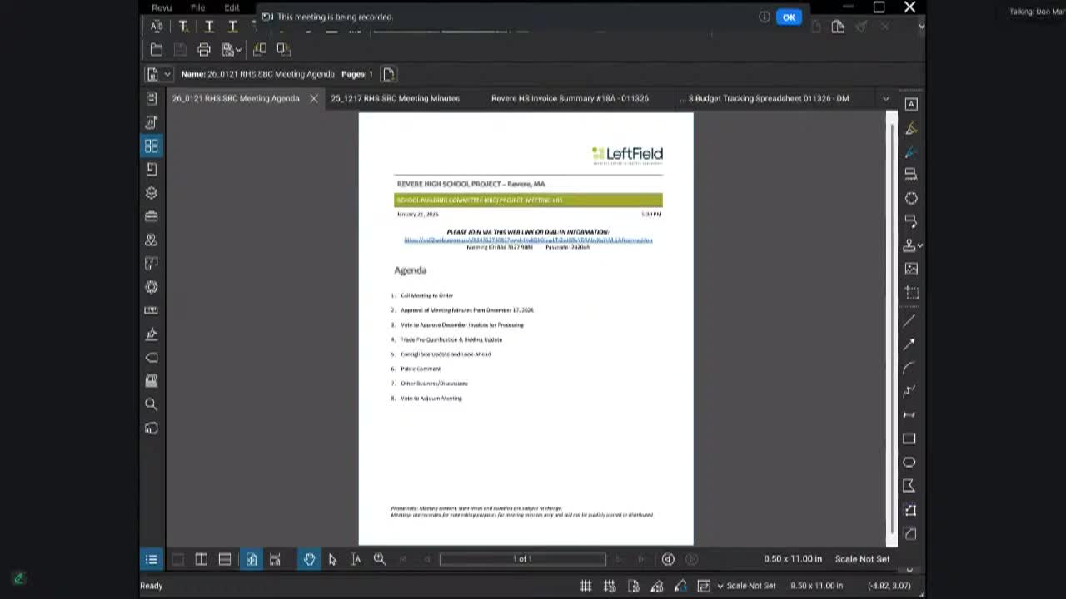This screenshot has height=599, width=1066.
Task: Toggle the grid display in status bar
Action: [586, 586]
